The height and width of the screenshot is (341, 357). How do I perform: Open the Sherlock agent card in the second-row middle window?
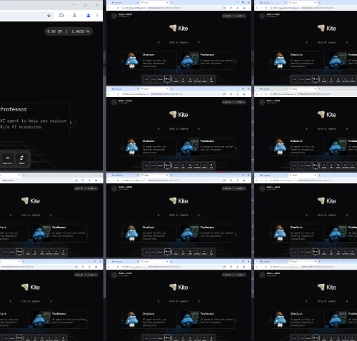149,147
